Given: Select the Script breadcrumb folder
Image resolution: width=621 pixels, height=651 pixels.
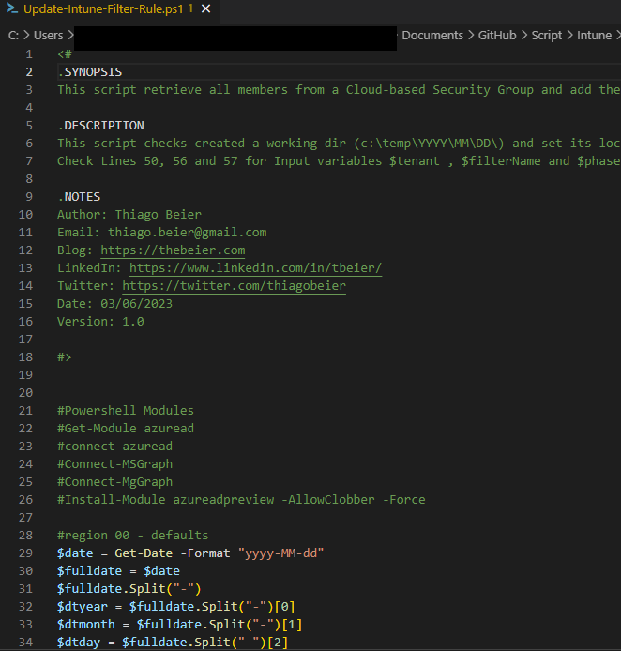Looking at the screenshot, I should 547,36.
